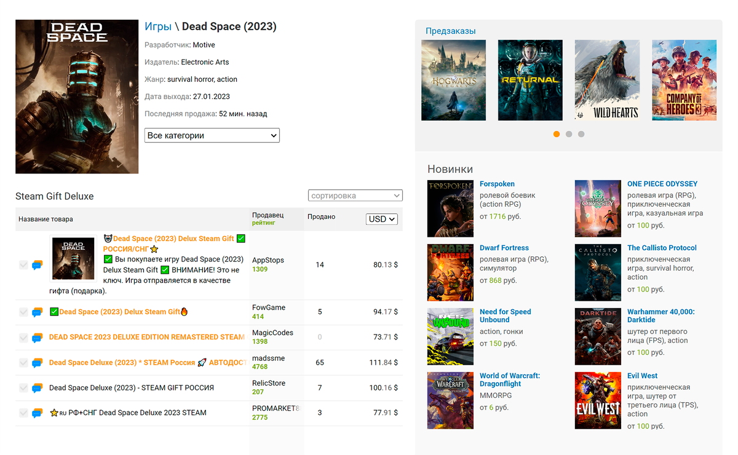Click seller name madssme
The height and width of the screenshot is (455, 738).
[x=268, y=358]
